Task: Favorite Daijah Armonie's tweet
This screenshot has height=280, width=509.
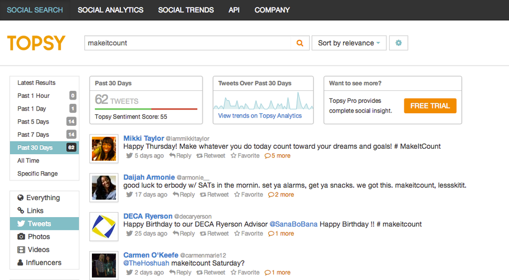Action: pos(248,195)
